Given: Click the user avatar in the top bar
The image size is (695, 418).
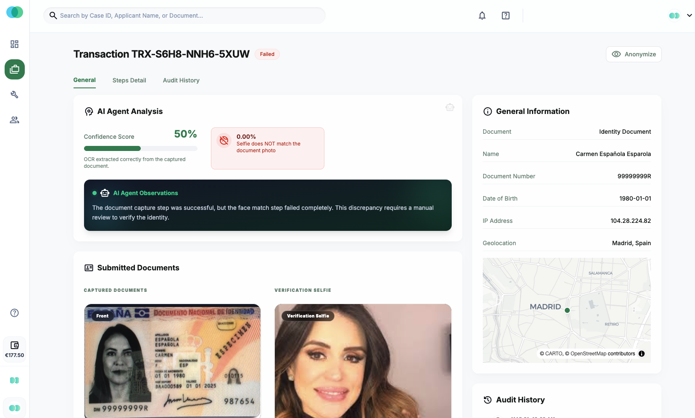Looking at the screenshot, I should click(674, 16).
